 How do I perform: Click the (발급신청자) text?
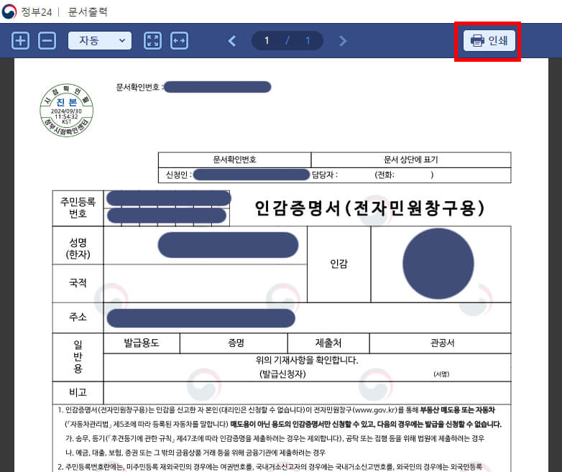pos(282,374)
